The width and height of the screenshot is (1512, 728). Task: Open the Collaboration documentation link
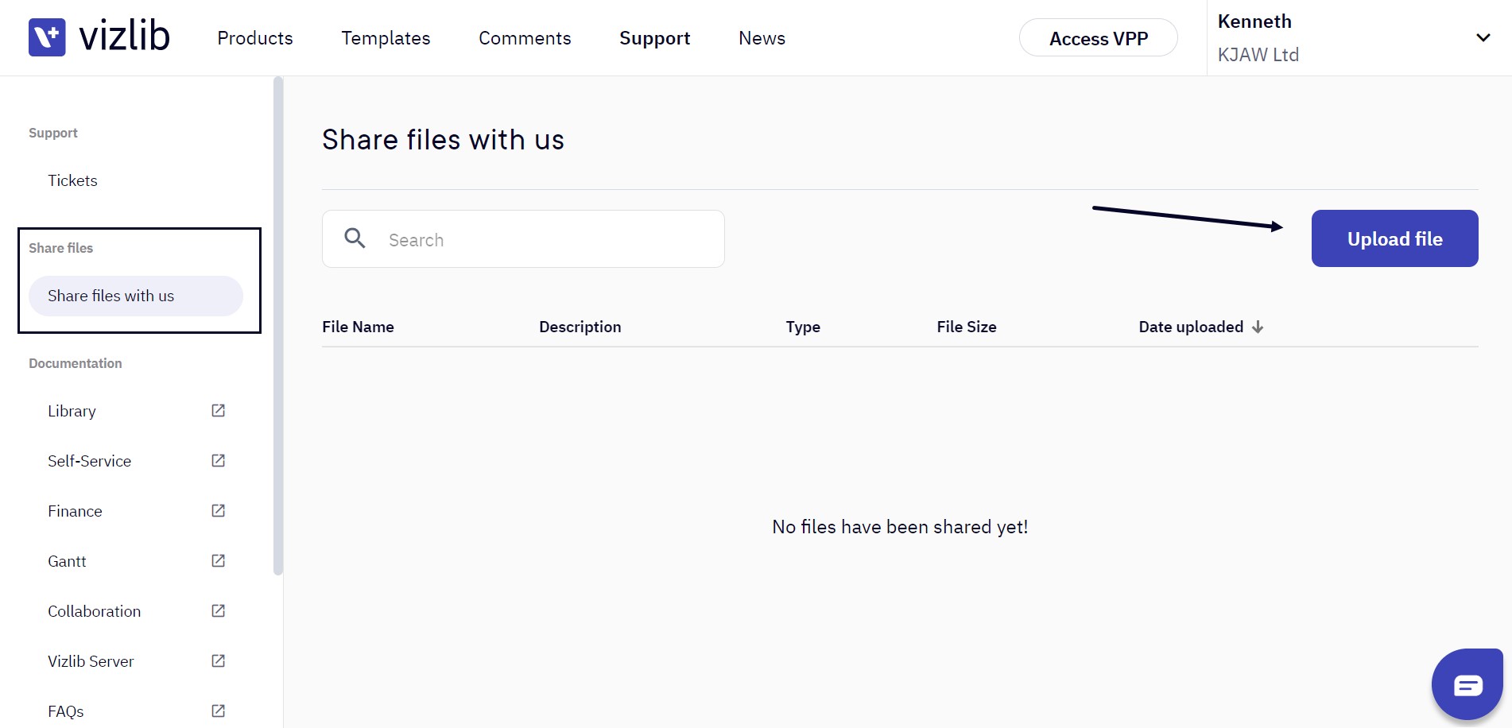94,611
